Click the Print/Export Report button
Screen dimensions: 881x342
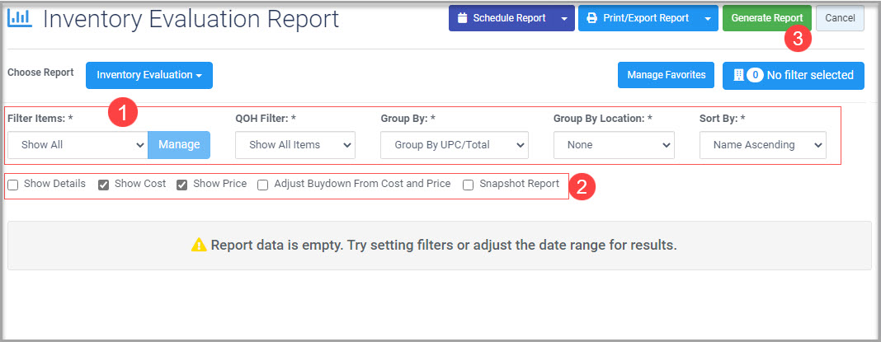point(638,18)
